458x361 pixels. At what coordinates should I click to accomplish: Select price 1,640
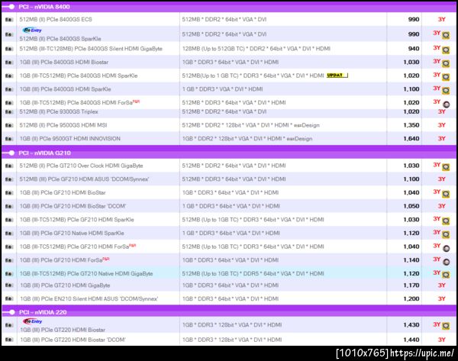[411, 139]
